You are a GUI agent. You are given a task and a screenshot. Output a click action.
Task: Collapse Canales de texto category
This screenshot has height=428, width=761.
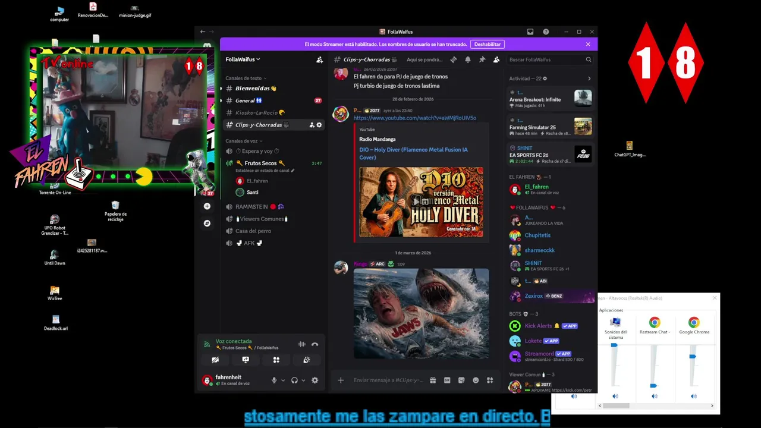tap(246, 78)
